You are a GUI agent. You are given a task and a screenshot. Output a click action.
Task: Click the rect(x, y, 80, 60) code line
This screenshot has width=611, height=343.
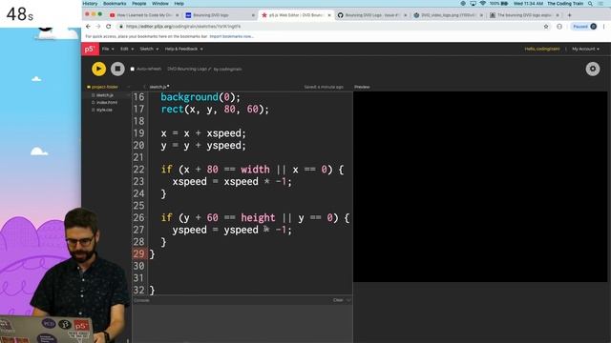(x=215, y=110)
